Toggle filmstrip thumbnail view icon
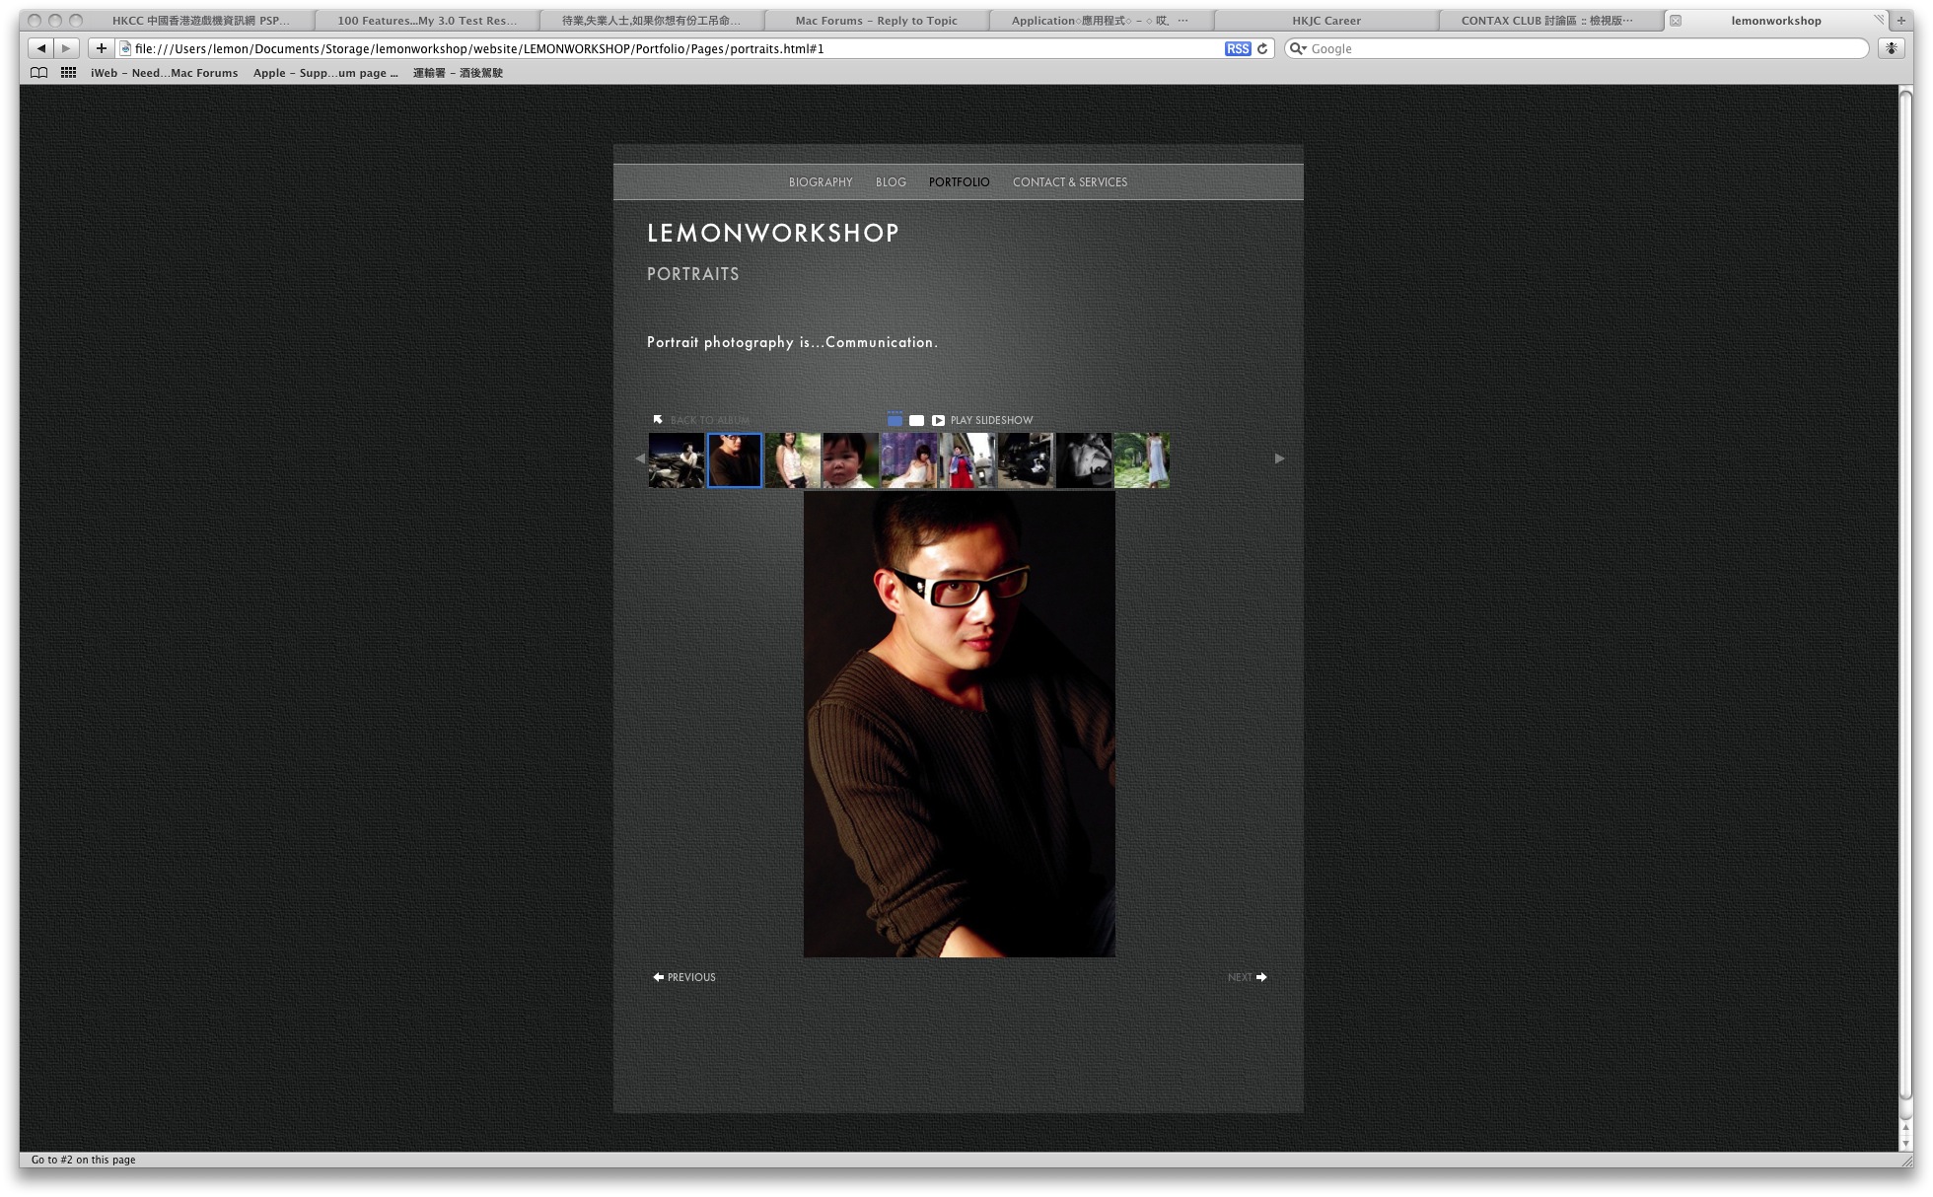This screenshot has width=1933, height=1197. click(895, 420)
